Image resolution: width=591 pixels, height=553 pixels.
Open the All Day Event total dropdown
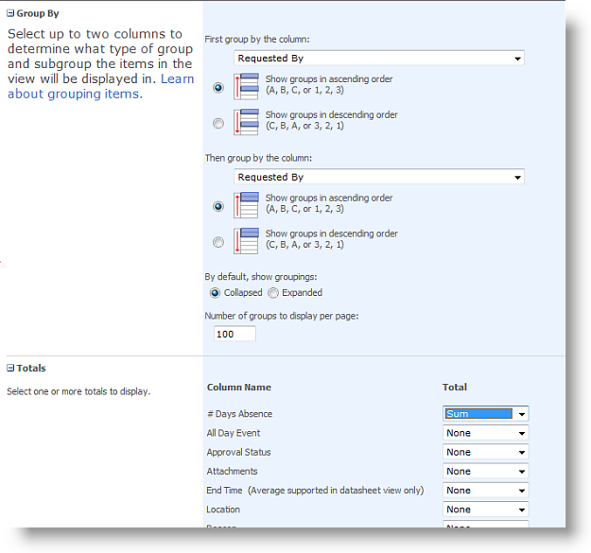pos(485,433)
